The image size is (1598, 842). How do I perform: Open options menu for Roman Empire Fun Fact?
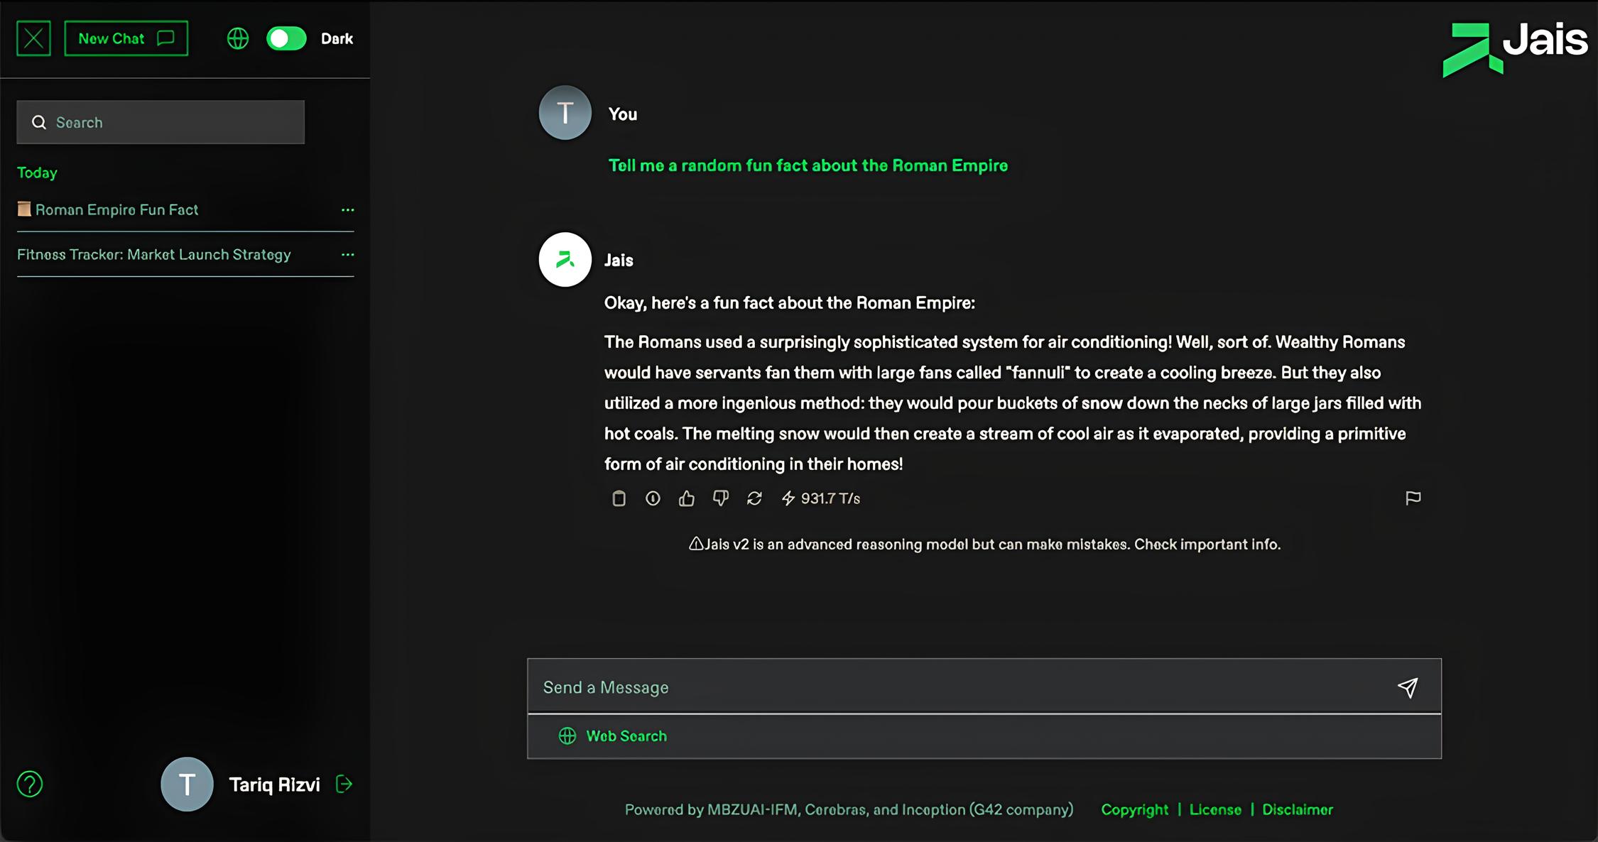347,209
